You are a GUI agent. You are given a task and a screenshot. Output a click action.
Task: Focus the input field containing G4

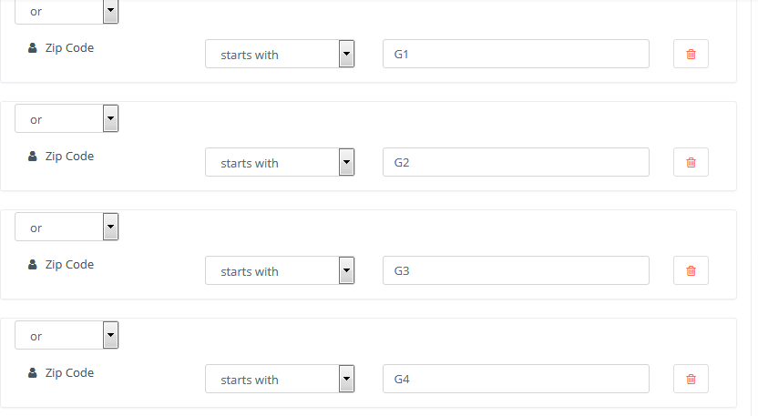[516, 379]
